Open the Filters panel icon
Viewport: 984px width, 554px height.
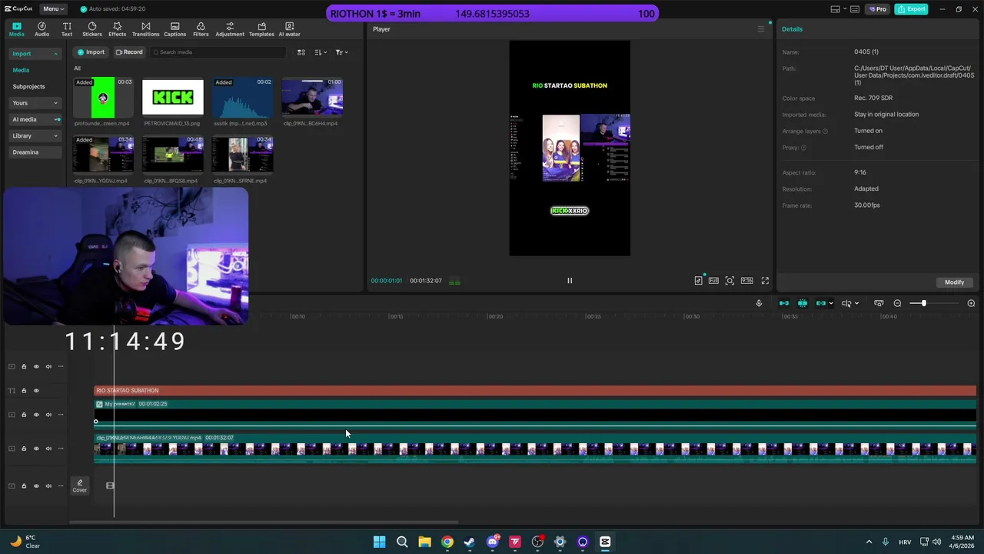(x=201, y=29)
